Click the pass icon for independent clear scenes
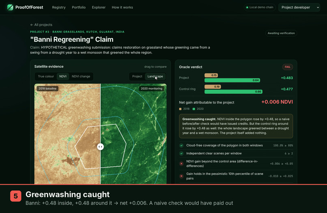This screenshot has height=213, width=327. point(181,153)
